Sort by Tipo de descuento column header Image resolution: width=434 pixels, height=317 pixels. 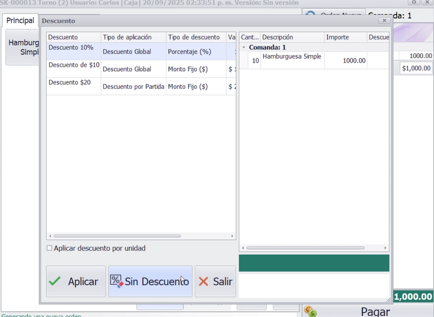[x=196, y=37]
